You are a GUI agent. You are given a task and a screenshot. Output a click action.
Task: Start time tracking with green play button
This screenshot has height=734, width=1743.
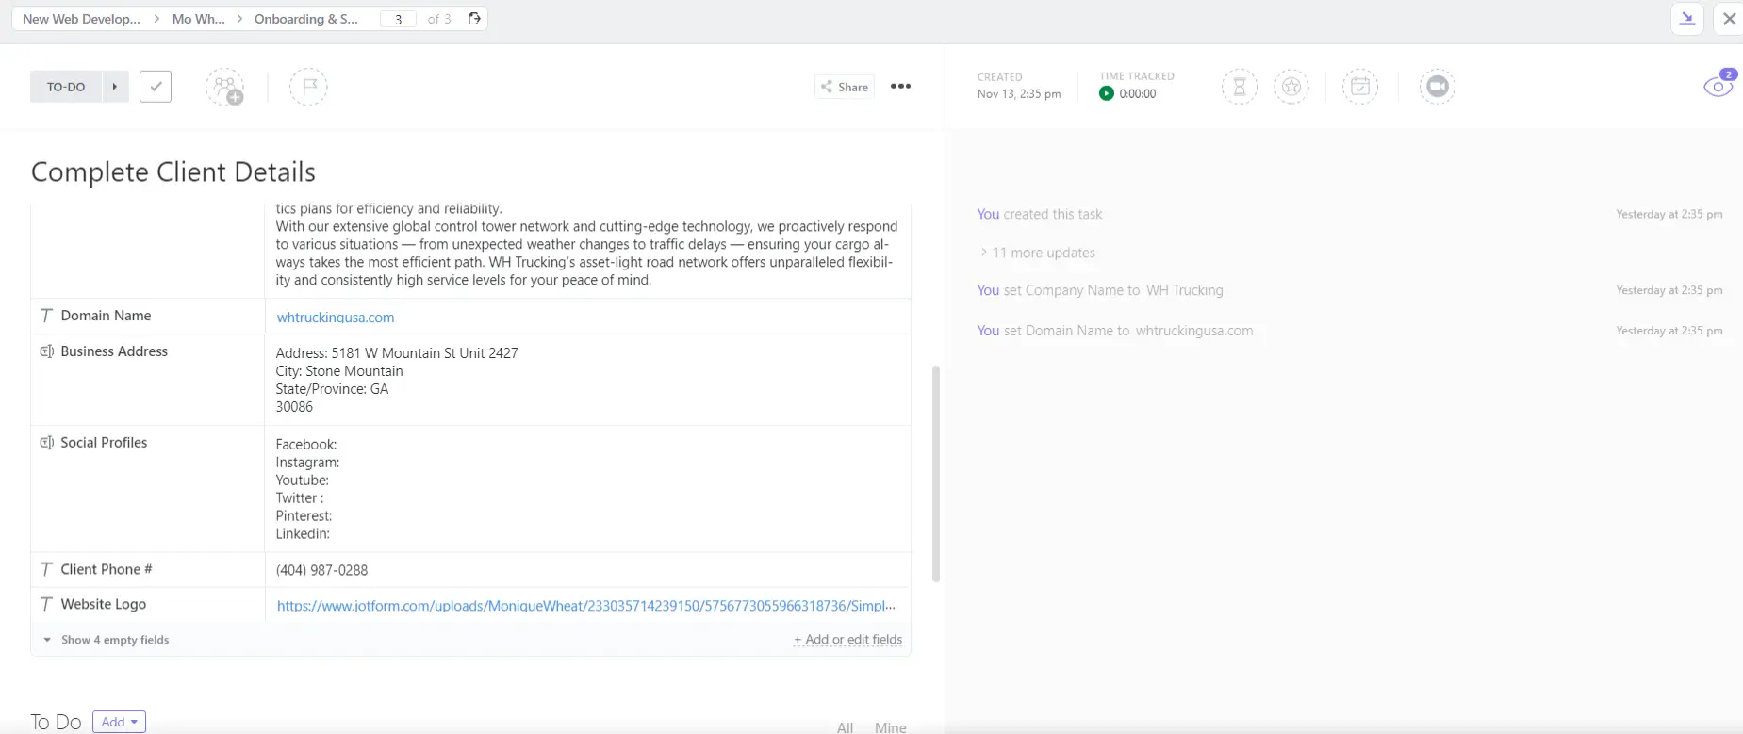coord(1107,93)
